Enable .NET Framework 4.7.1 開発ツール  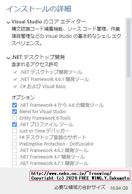click(14, 163)
